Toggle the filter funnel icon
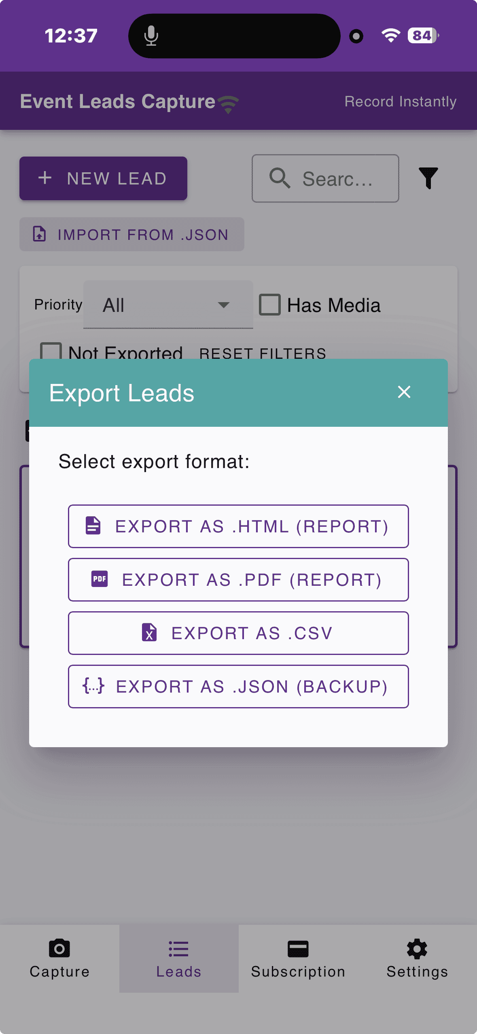Viewport: 477px width, 1034px height. [428, 178]
